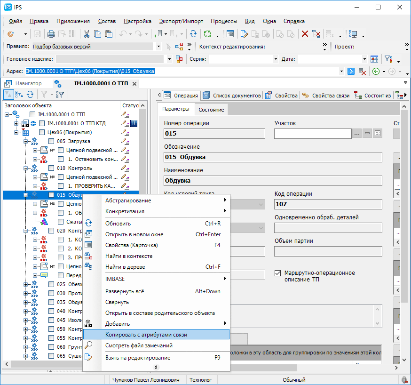Expand the IM.1000.0001 О ТТП КТД node
This screenshot has width=411, height=385.
[16, 123]
